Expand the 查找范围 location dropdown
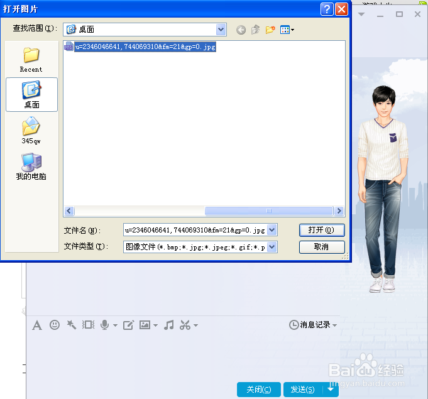428x399 pixels. point(221,30)
